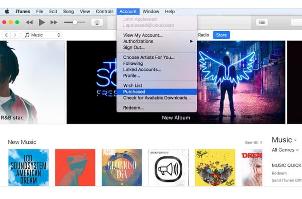
Task: Open Profile… menu item
Action: [x=157, y=76]
